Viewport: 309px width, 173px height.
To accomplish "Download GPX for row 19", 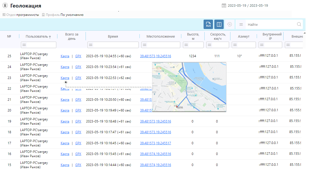I will pos(78,121).
